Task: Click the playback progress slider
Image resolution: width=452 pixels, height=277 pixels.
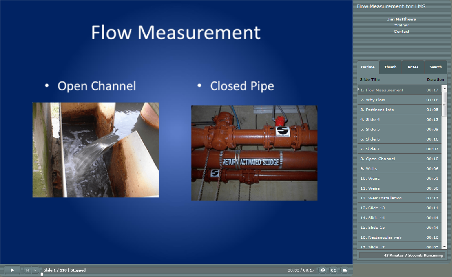Action: click(41, 274)
